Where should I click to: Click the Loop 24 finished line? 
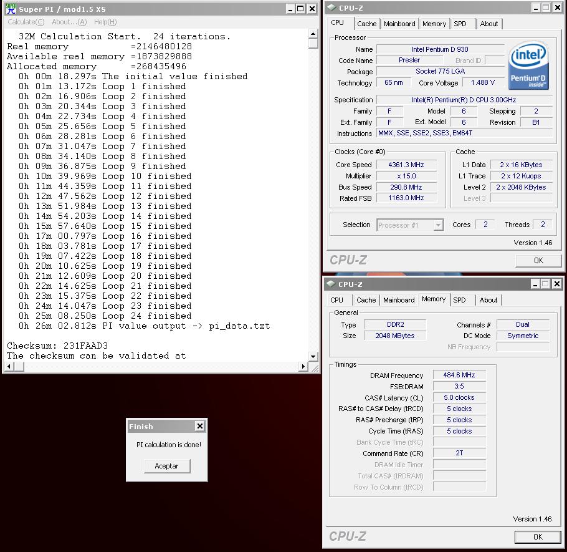click(105, 316)
